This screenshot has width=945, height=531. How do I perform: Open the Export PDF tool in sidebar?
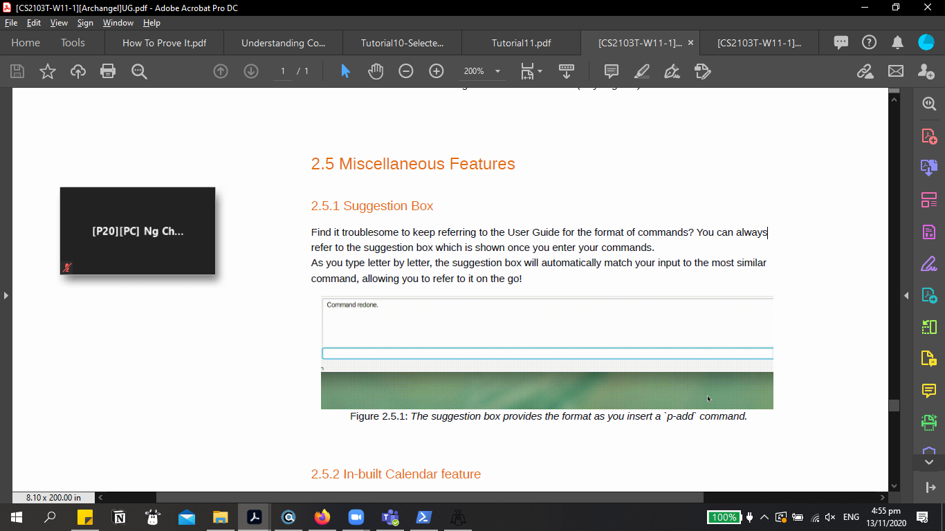(x=929, y=168)
